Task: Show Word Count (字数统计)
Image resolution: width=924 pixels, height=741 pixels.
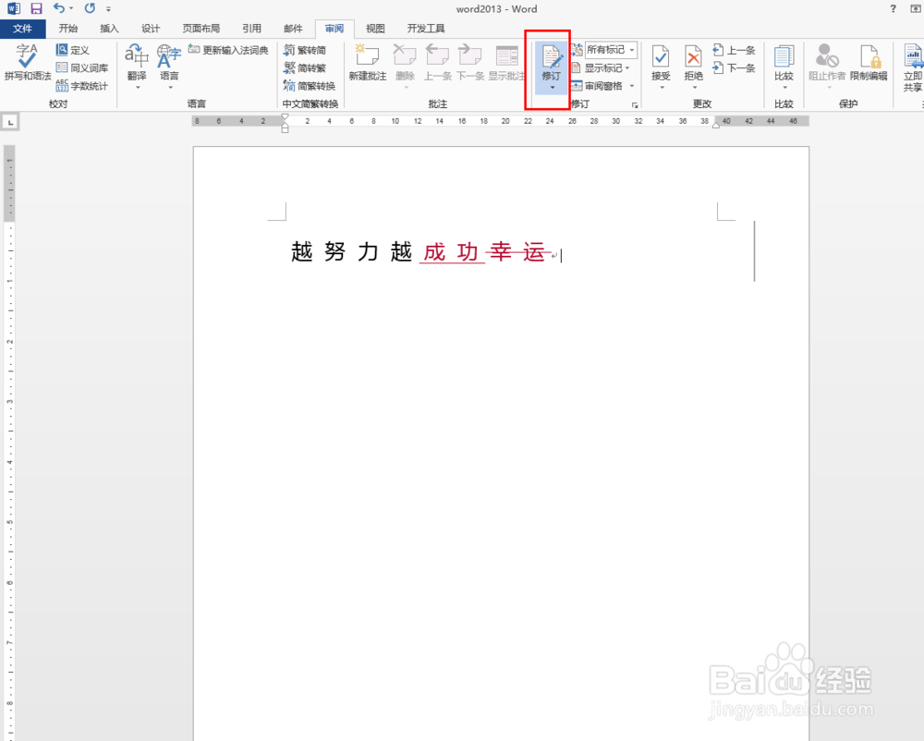Action: click(82, 85)
